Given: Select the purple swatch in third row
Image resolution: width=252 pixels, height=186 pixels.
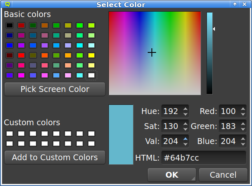Looking at the screenshot, I should click(x=21, y=45).
